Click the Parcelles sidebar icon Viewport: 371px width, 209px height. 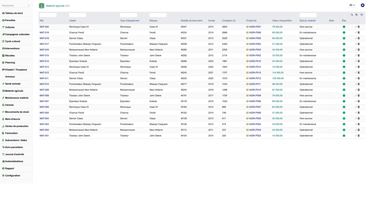click(3, 20)
